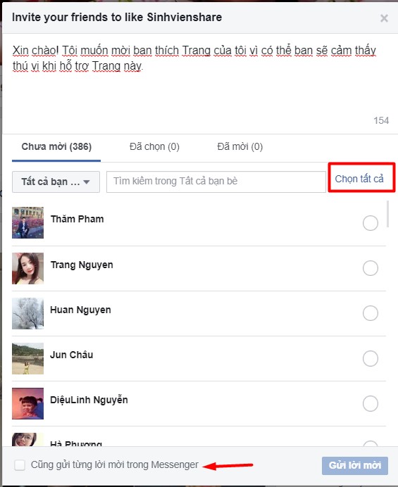Click Huan Nguyen's snowy tree avatar
The width and height of the screenshot is (398, 487).
(27, 313)
